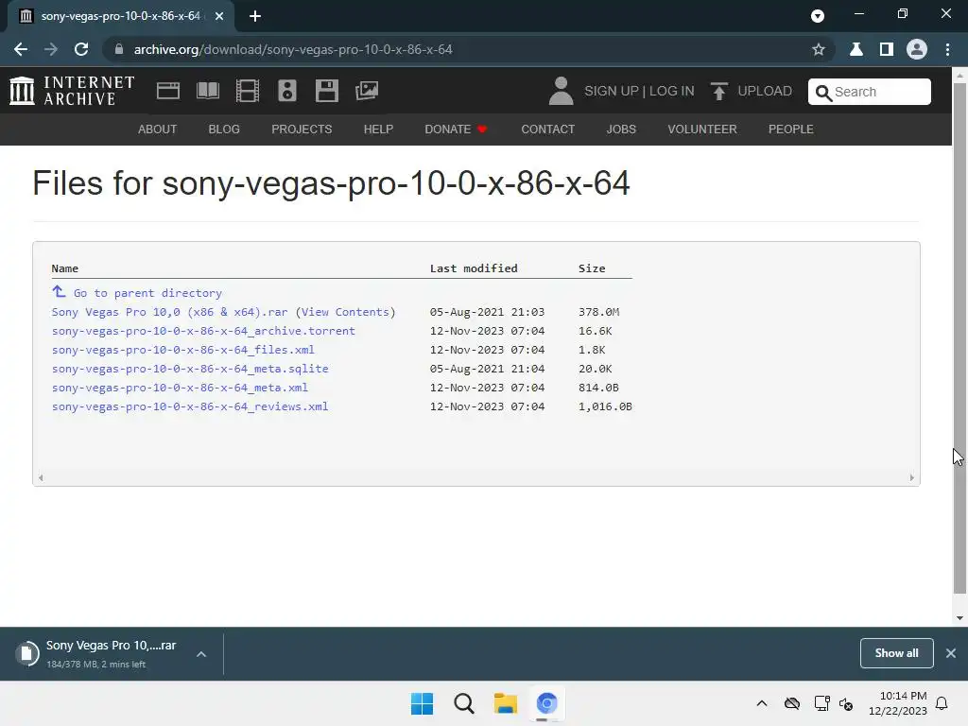Open the Images icon in the navbar
968x726 pixels.
[367, 91]
